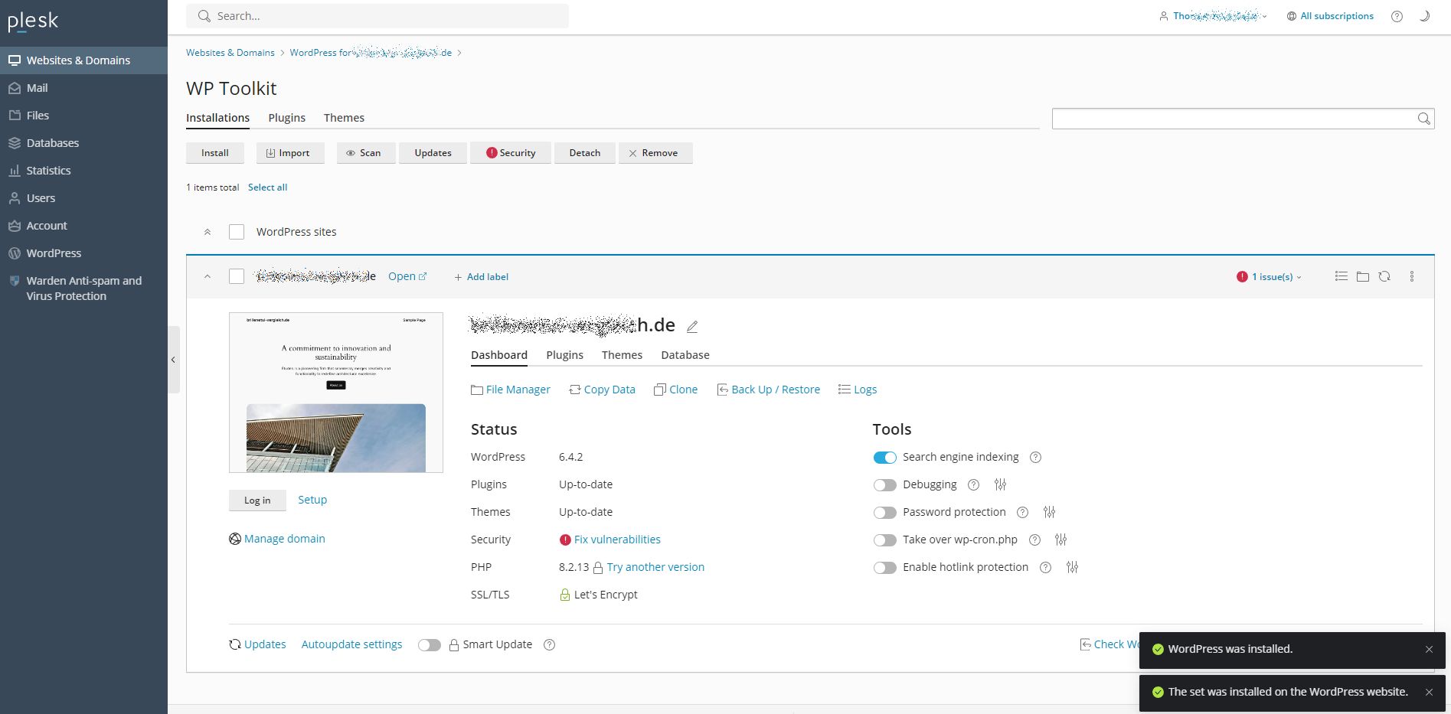Open hotlink protection settings icon
Viewport: 1451px width, 714px height.
[x=1072, y=567]
